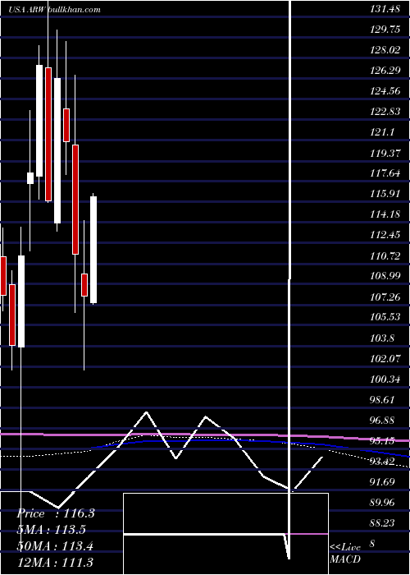Click the 12MA : 111.3 readout
This screenshot has width=410, height=575.
click(55, 562)
